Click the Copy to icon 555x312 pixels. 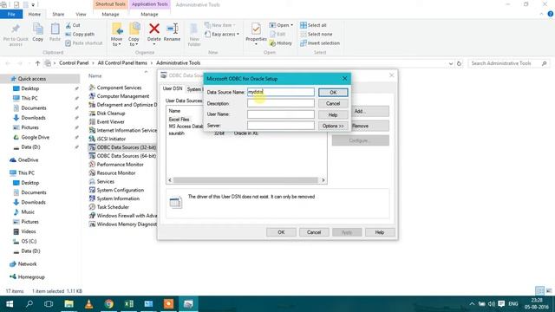[x=134, y=29]
